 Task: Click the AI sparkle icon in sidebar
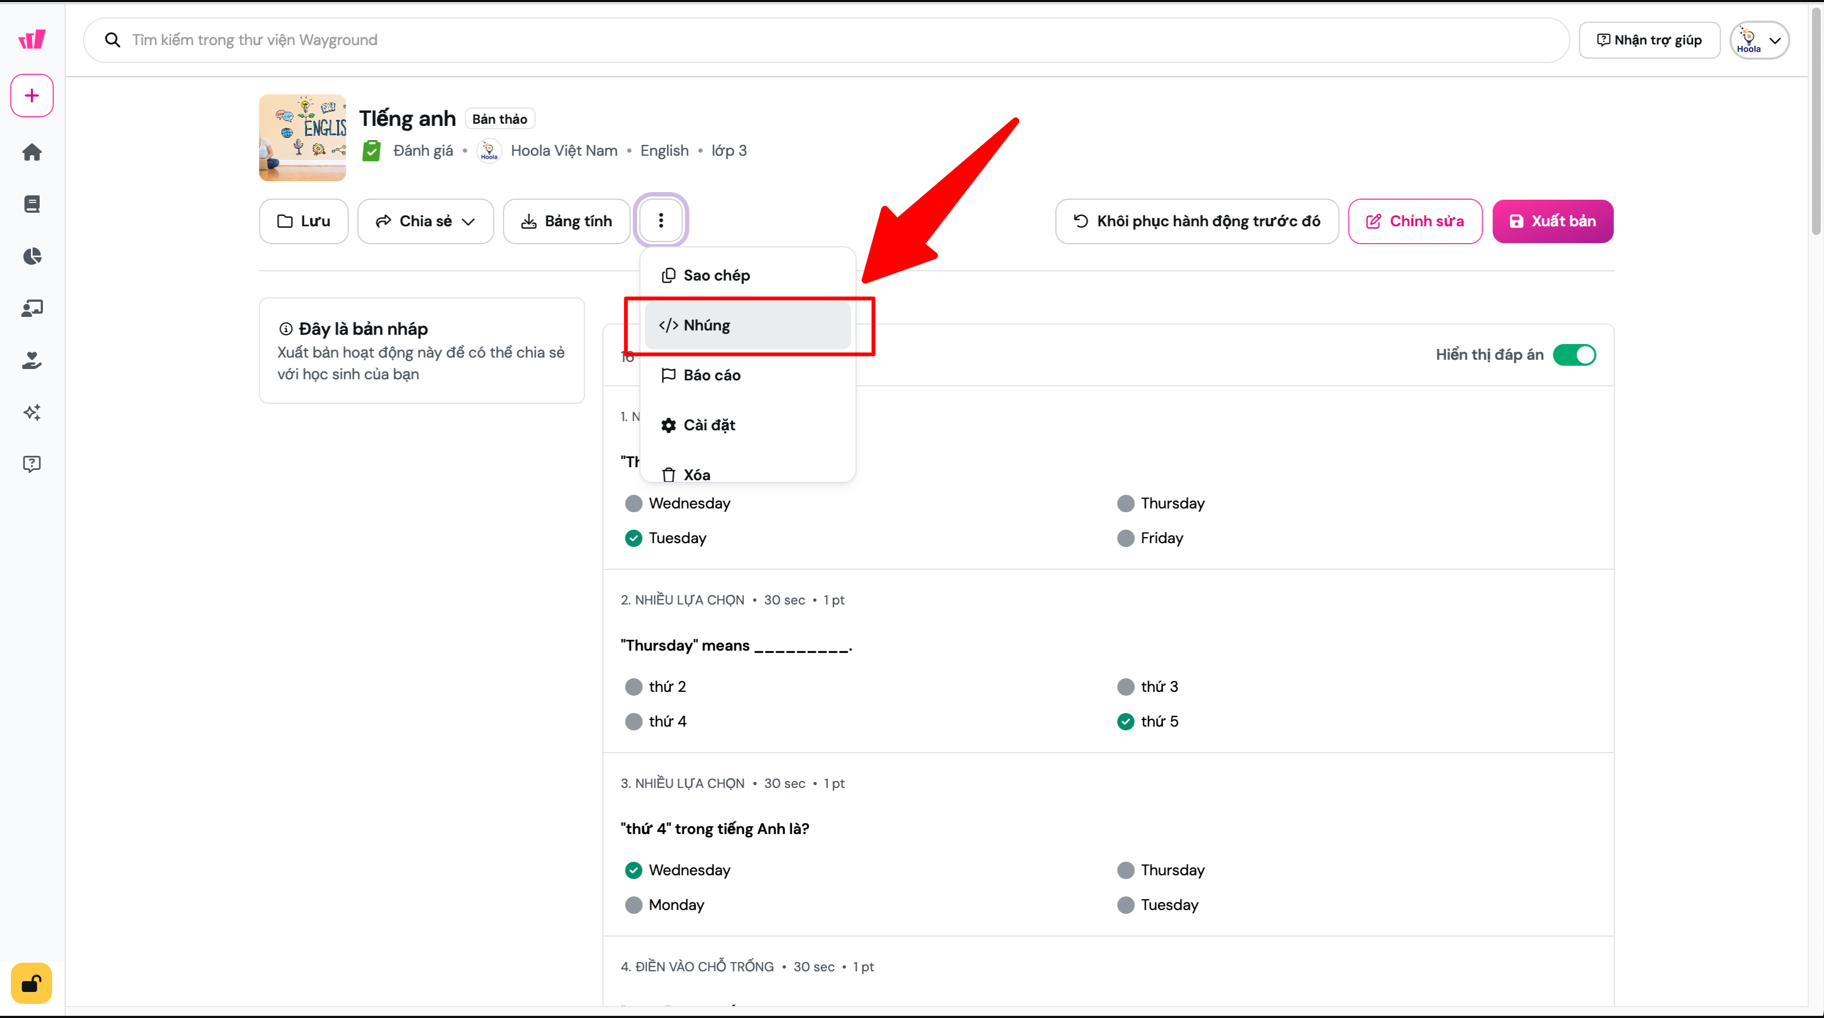32,412
